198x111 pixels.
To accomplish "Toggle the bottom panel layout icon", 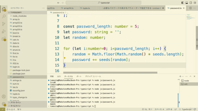I will (x=187, y=3).
